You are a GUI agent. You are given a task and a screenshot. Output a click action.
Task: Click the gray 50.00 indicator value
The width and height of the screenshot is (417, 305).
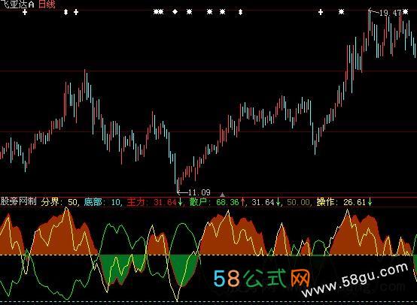(298, 202)
